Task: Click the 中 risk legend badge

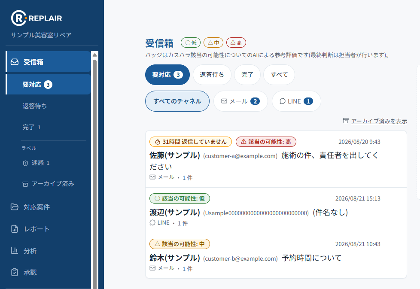Action: (213, 43)
